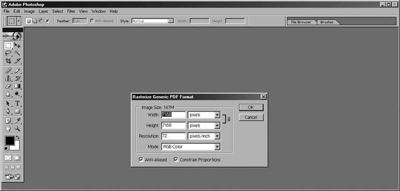This screenshot has height=191, width=400.
Task: Switch to the File Browser tab
Action: point(301,22)
